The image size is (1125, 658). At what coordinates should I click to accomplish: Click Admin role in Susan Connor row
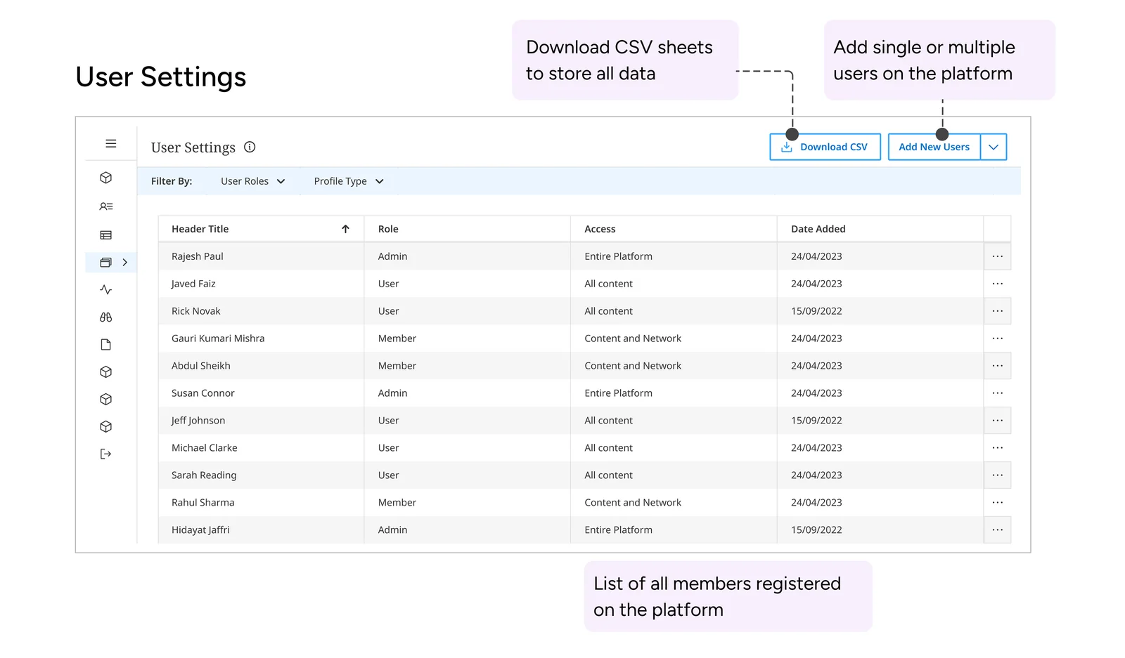coord(392,393)
